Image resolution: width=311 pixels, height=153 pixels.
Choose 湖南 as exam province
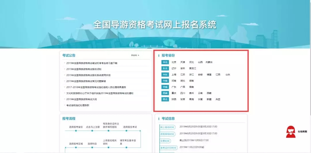(191, 81)
